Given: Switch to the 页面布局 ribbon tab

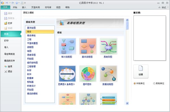Looking at the screenshot, I should [x=36, y=7].
